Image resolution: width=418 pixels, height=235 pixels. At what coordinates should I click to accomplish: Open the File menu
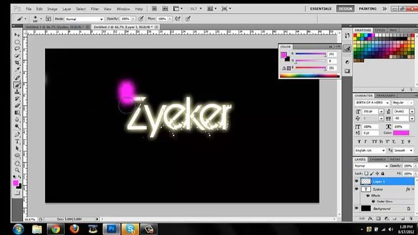(x=29, y=8)
